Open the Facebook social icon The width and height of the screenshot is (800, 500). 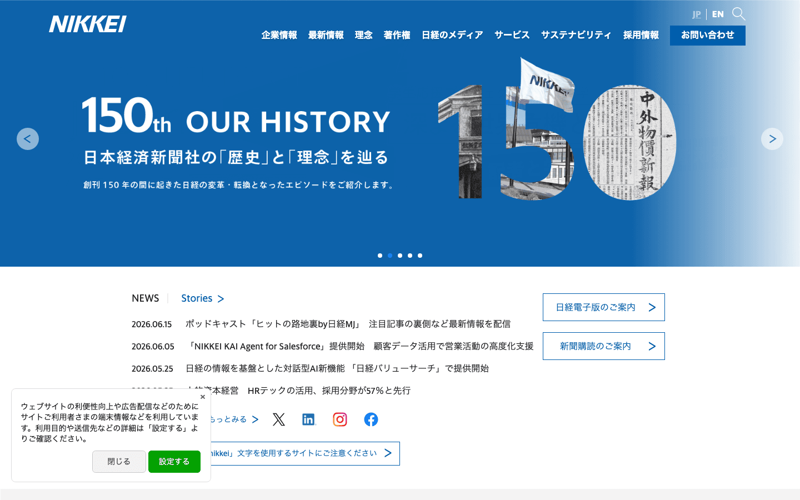pos(371,419)
